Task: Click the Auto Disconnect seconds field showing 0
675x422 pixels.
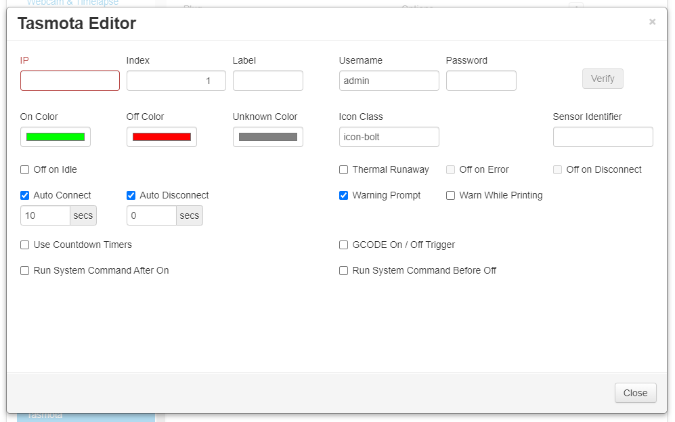Action: [x=152, y=215]
